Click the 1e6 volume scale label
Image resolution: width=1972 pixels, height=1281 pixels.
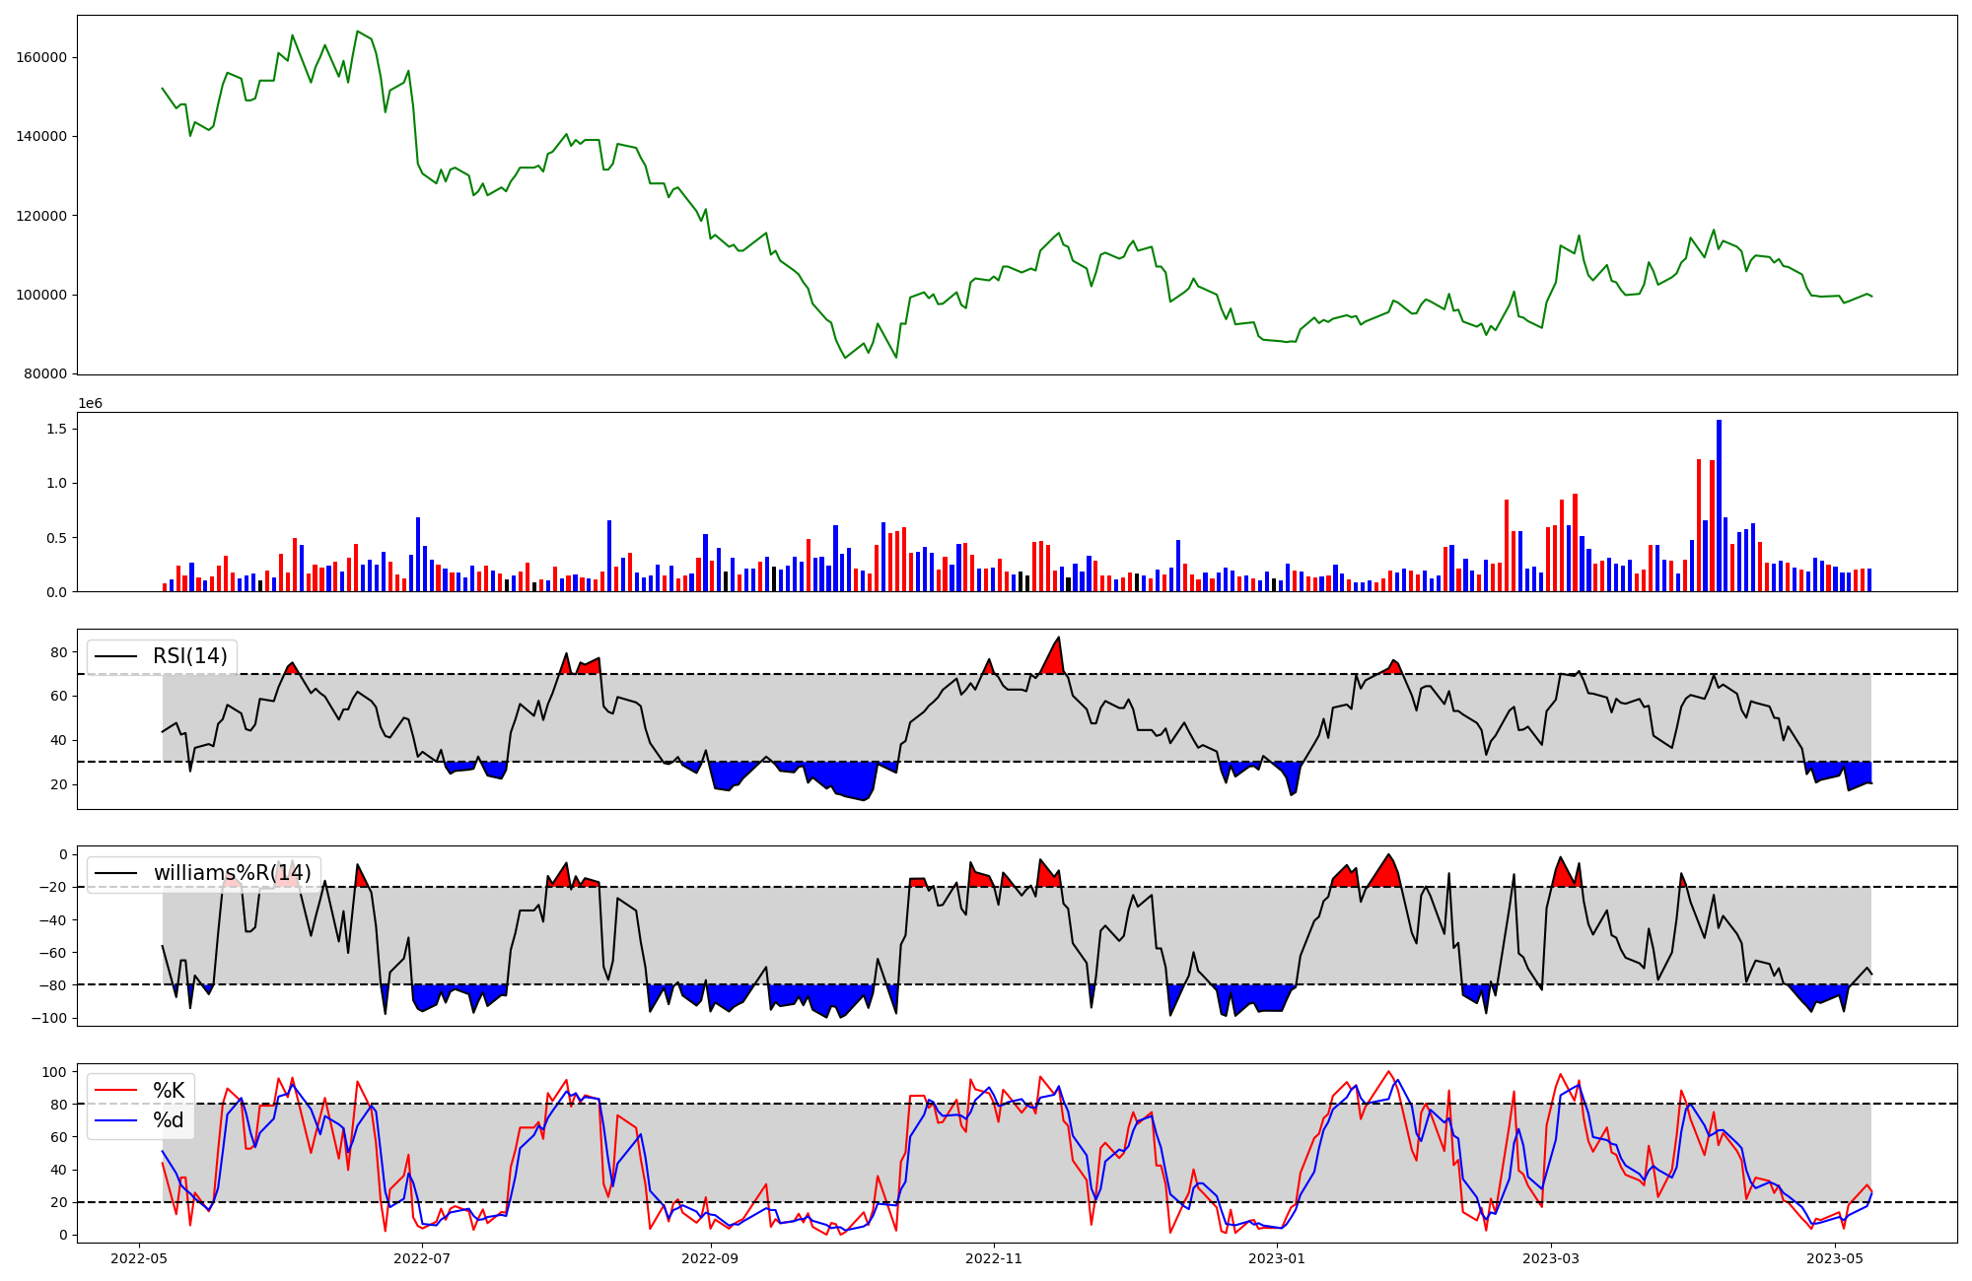[x=90, y=404]
